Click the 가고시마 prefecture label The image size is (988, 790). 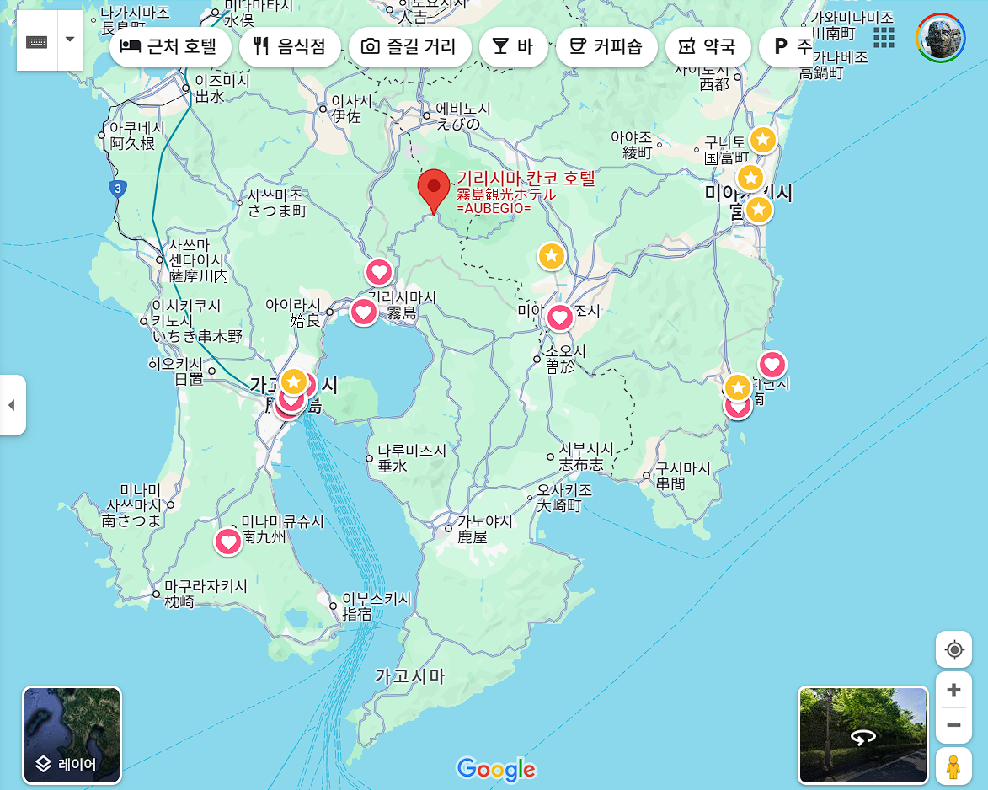click(409, 676)
